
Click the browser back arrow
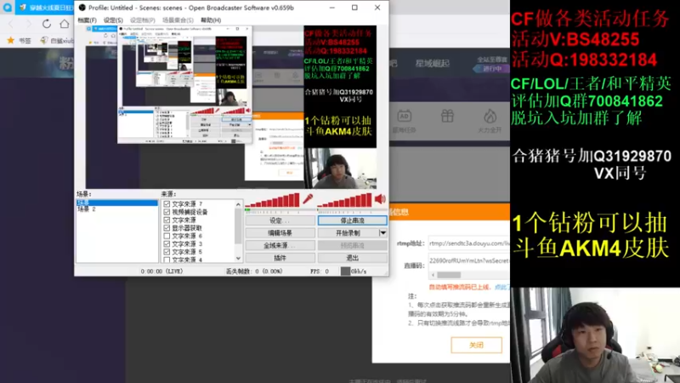tap(11, 24)
